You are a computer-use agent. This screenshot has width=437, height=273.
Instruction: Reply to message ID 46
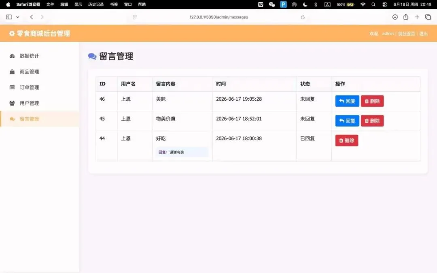tap(347, 101)
